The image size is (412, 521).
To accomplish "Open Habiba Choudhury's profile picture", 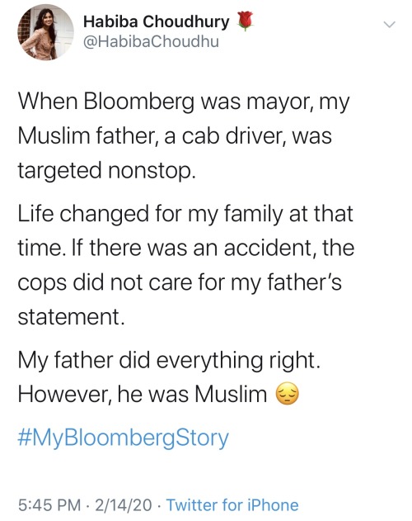I will 46,32.
